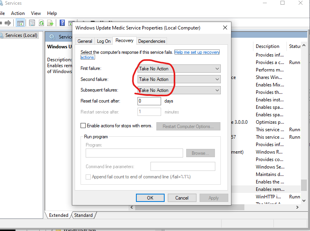Select the 'Enables inst...' description row

click(270, 100)
